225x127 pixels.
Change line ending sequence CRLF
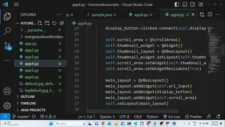coord(138,117)
